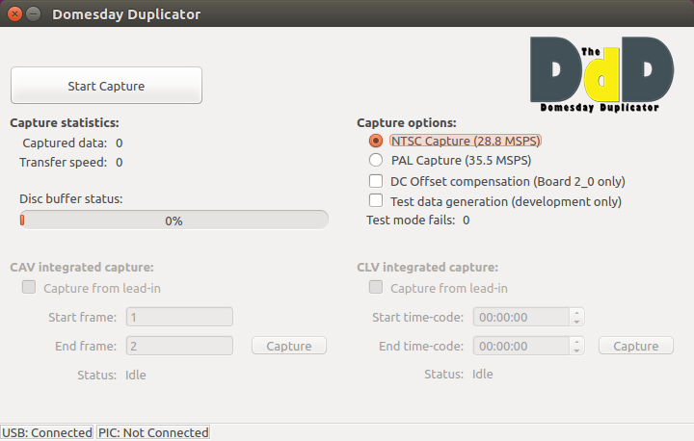Screen dimensions: 694x441
Task: Decrease Start time-code with down arrow
Action: click(576, 322)
